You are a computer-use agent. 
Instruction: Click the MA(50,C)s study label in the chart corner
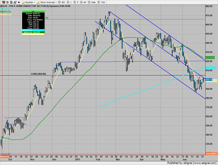(6, 12)
